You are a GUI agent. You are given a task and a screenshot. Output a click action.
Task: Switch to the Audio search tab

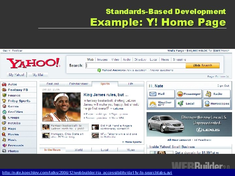coord(127,59)
